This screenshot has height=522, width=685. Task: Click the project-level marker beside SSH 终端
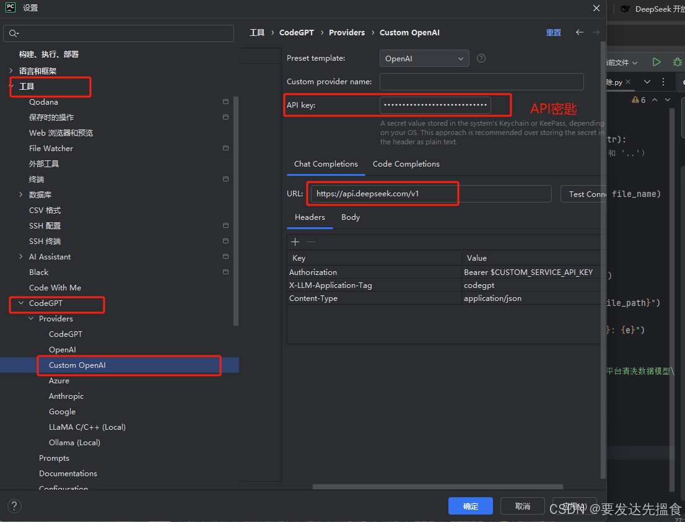tap(225, 241)
